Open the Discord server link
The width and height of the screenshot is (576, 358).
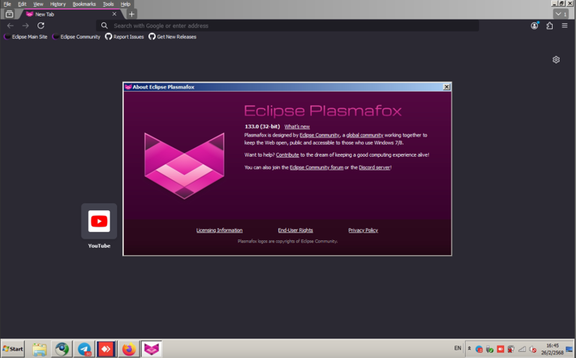(x=374, y=167)
